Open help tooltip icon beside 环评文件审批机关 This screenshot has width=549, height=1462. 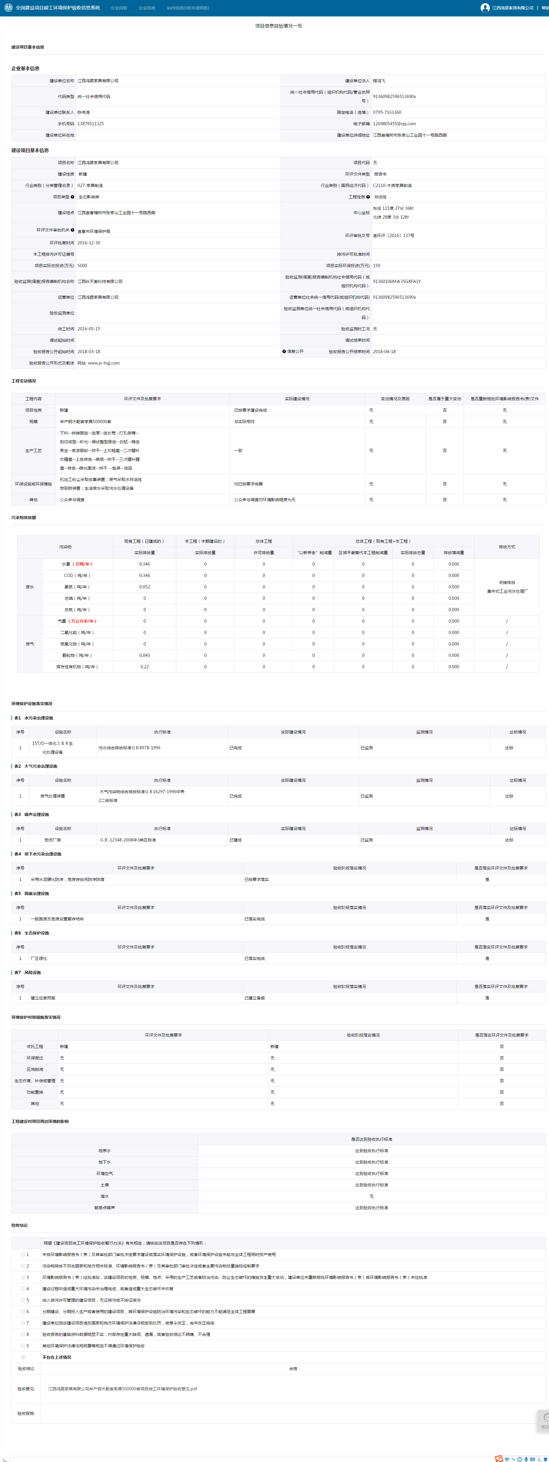[72, 230]
